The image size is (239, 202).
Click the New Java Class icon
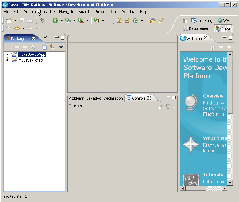pyautogui.click(x=135, y=20)
